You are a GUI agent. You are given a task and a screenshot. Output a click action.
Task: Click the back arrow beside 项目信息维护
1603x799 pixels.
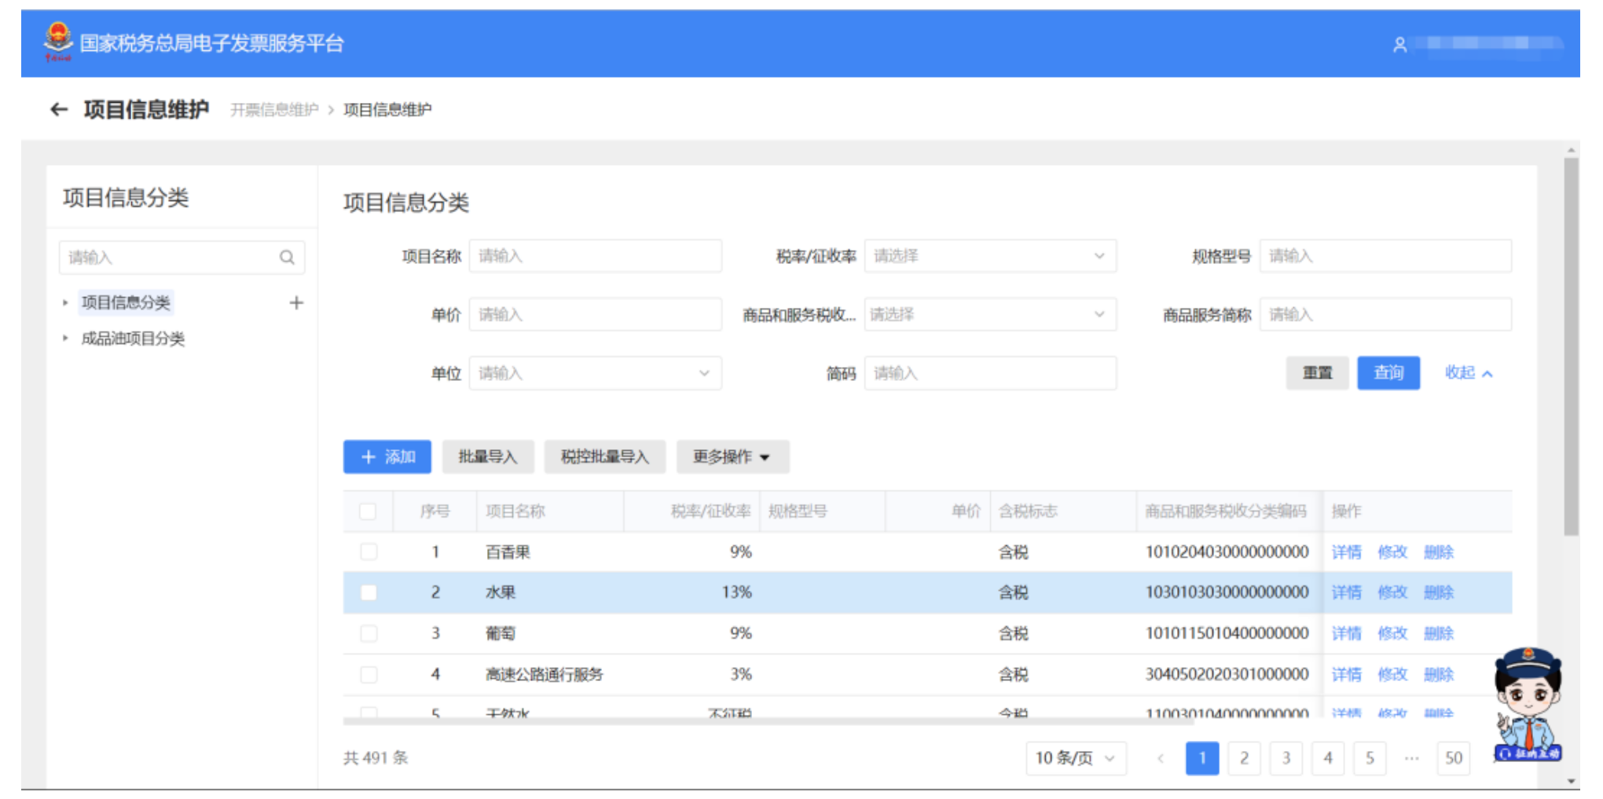pos(59,109)
